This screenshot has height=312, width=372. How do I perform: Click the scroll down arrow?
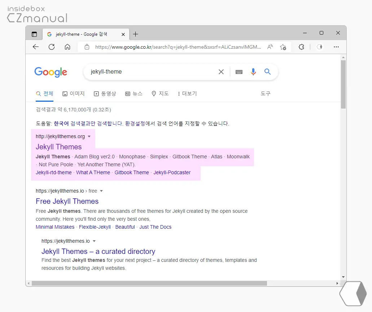tap(343, 277)
